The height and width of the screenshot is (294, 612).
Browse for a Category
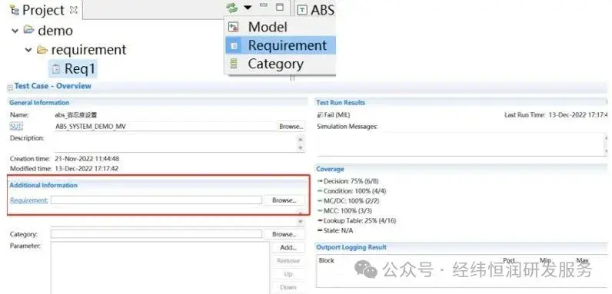point(284,234)
